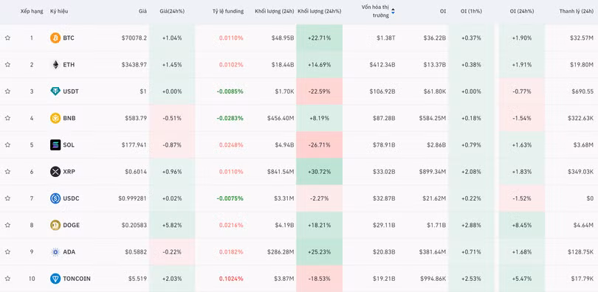The width and height of the screenshot is (598, 292).
Task: Open the USDT symbol link
Action: (x=71, y=91)
